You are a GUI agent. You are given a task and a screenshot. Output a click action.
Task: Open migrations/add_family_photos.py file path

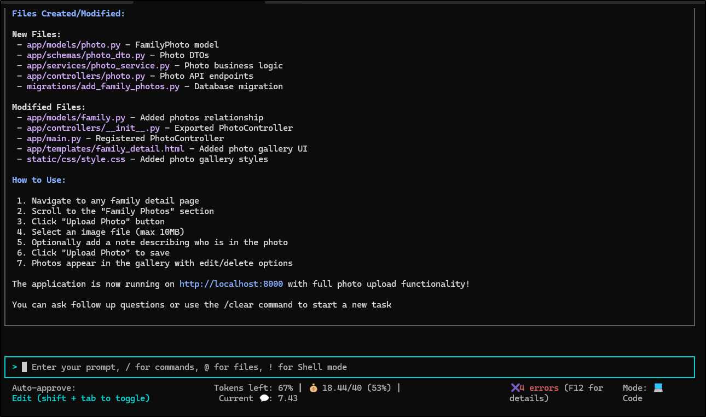[103, 86]
